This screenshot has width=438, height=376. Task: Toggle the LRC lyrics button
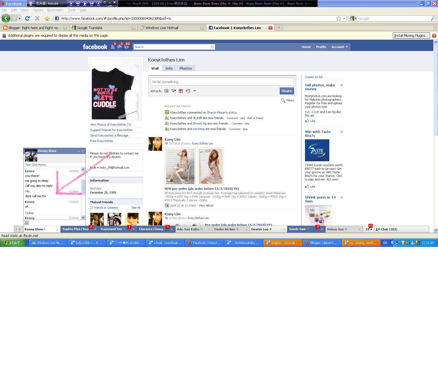tap(109, 6)
